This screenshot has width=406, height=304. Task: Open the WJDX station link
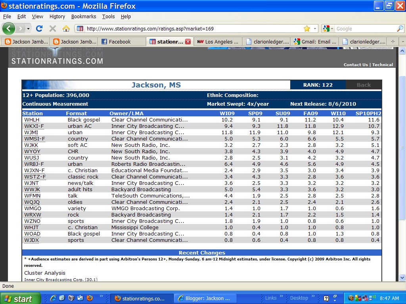click(x=31, y=240)
